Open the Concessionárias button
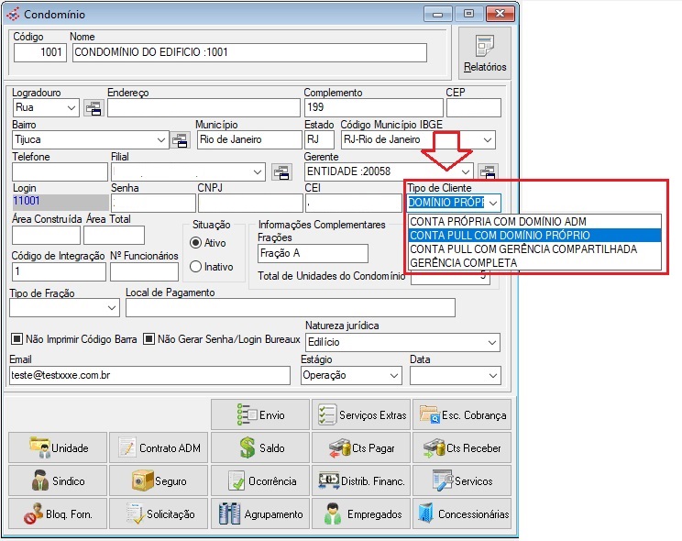682x541 pixels. click(462, 513)
